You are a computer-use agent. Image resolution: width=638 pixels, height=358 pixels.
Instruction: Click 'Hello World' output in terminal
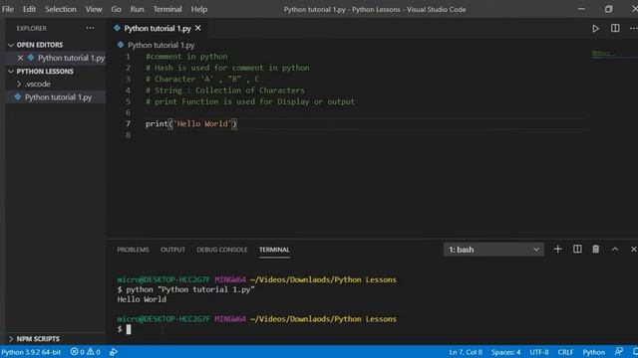[x=142, y=299]
